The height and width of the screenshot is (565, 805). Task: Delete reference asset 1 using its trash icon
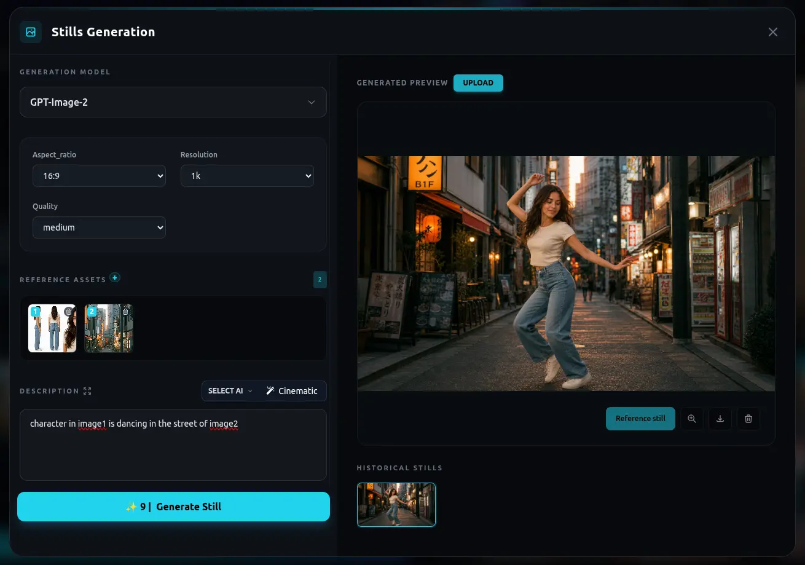click(68, 312)
